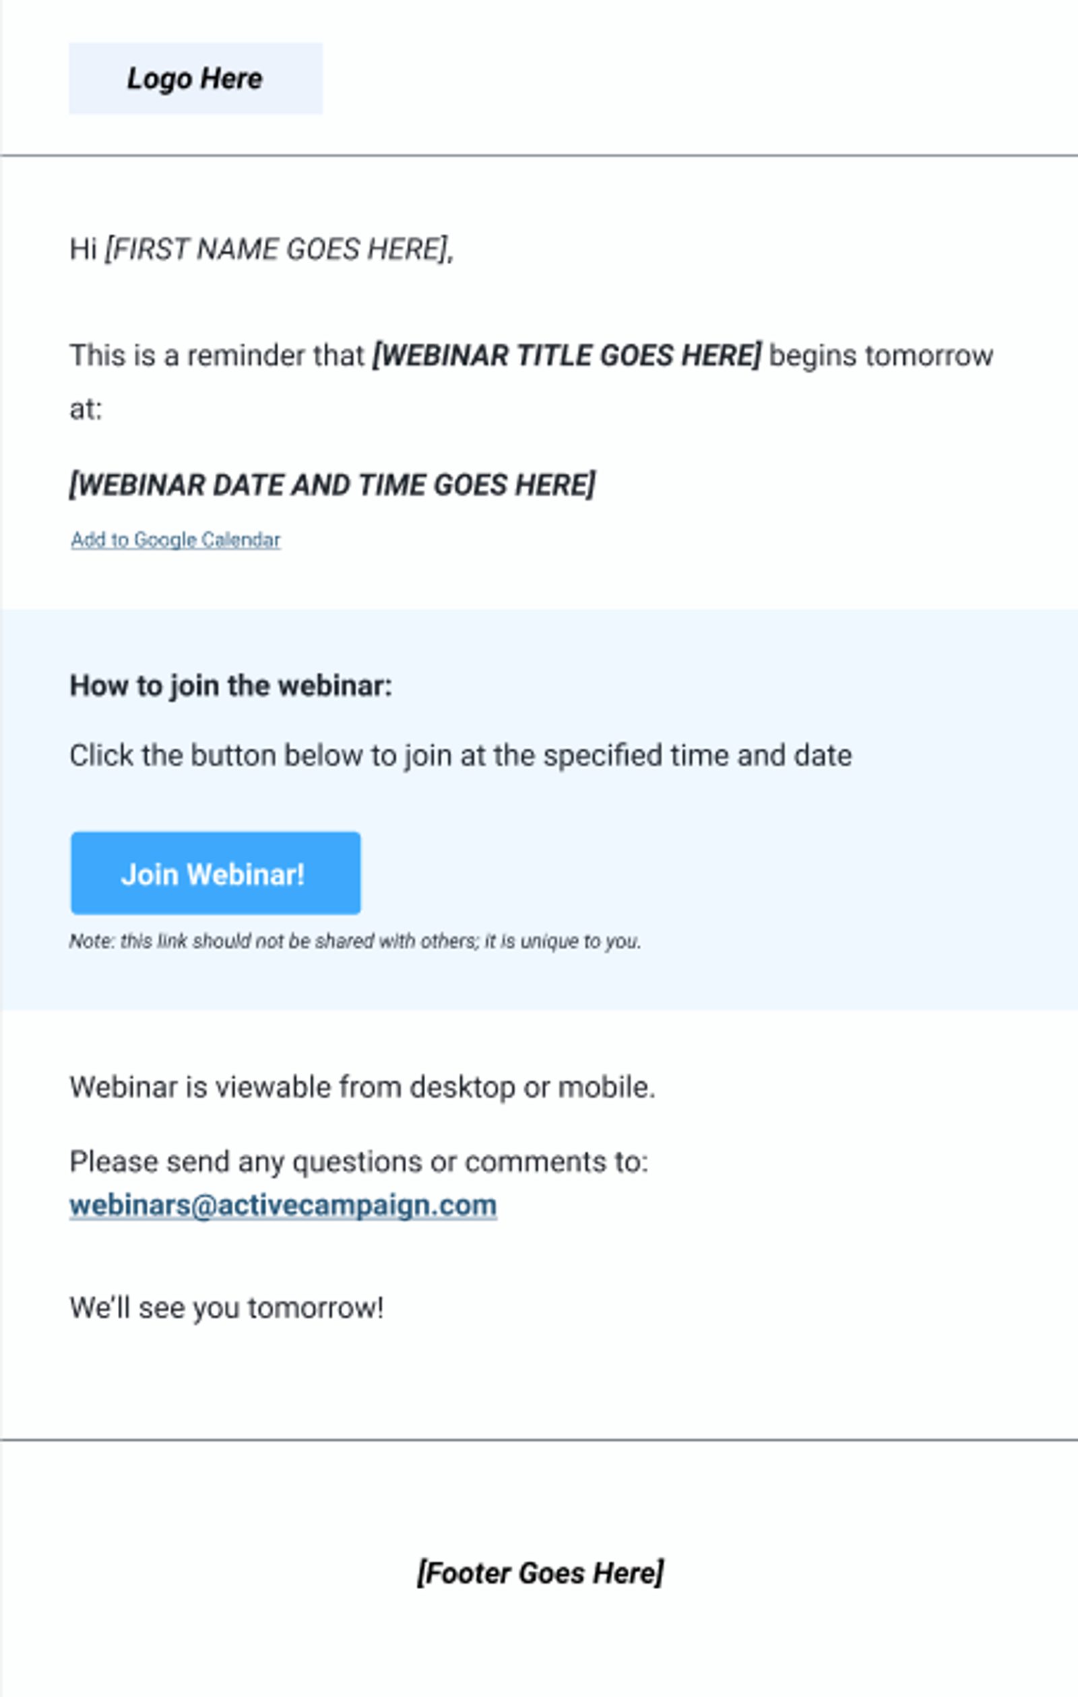Click the 'Please send any questions' line
Image resolution: width=1078 pixels, height=1697 pixels.
(358, 1161)
